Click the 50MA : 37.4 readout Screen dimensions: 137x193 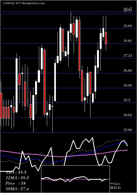coord(17,189)
